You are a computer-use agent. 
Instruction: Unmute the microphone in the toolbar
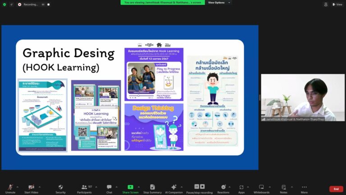[10, 189]
